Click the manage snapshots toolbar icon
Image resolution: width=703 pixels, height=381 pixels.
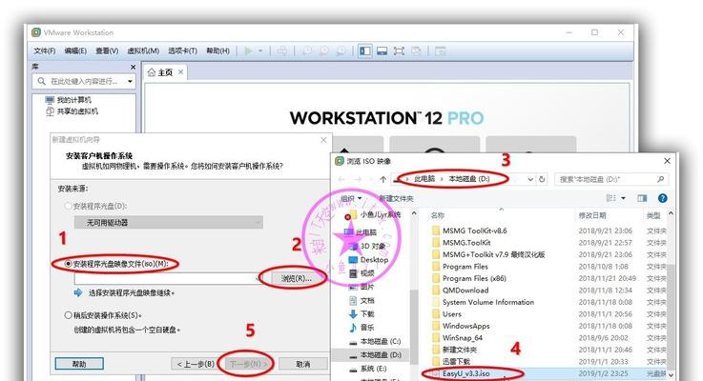coord(341,51)
